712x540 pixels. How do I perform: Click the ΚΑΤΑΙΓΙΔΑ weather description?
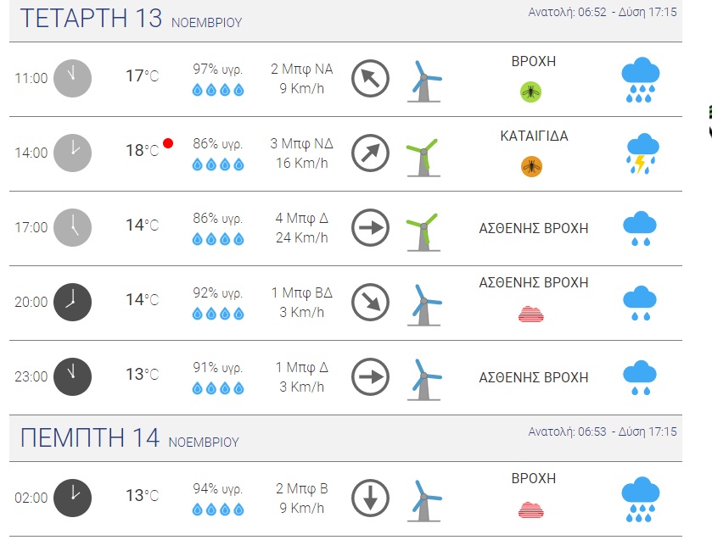[x=534, y=136]
